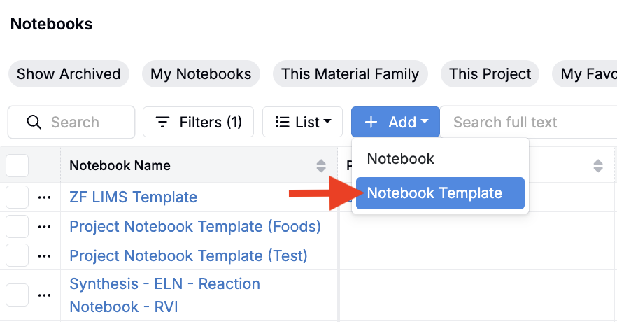This screenshot has width=617, height=322.
Task: Select Notebook from Add menu
Action: pos(401,159)
